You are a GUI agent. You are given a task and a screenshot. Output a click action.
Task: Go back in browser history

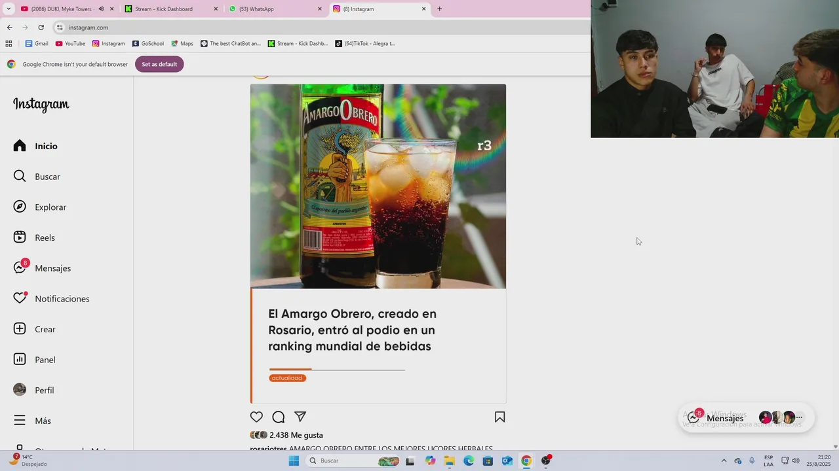coord(9,27)
